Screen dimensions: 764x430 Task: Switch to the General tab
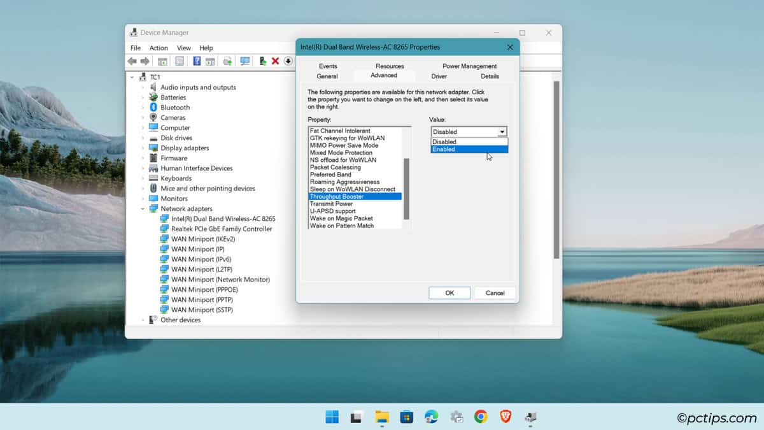click(327, 76)
